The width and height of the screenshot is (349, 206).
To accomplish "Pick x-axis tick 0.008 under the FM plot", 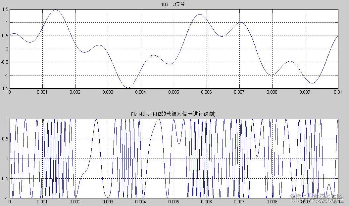I will 272,202.
